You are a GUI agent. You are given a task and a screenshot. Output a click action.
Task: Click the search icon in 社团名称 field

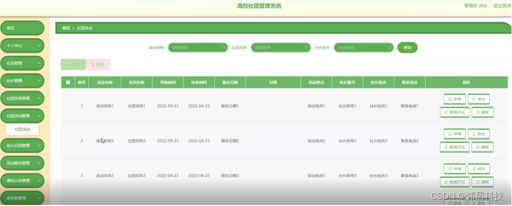coord(307,48)
